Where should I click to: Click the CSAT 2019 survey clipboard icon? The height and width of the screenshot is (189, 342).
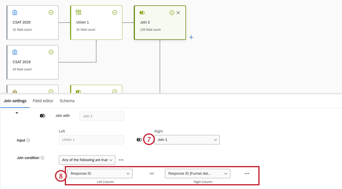click(x=14, y=52)
